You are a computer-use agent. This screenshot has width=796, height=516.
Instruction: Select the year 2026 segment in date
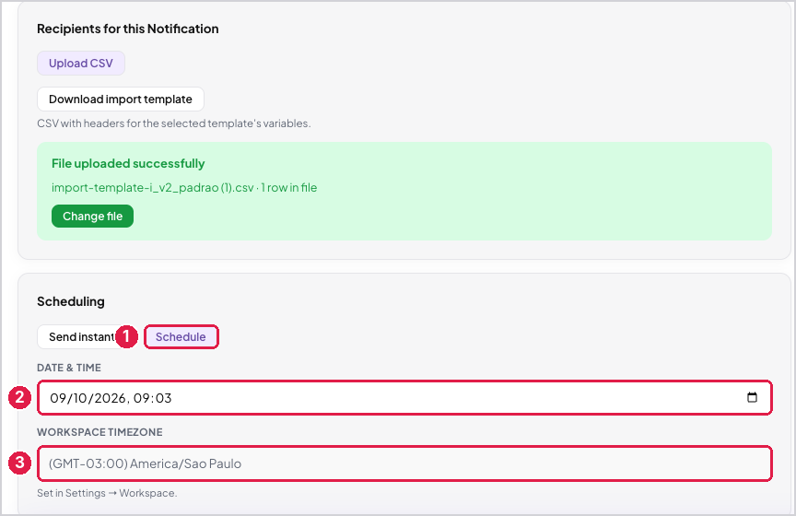(x=109, y=398)
